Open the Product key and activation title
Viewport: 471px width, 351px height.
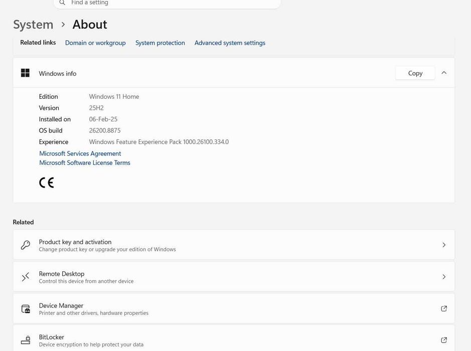pyautogui.click(x=75, y=242)
